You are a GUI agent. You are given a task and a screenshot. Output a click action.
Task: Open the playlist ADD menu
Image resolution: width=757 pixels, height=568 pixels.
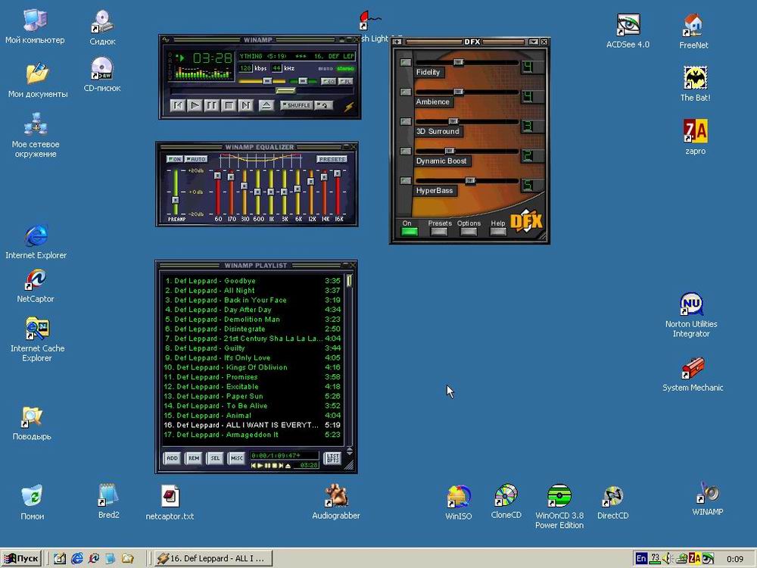tap(173, 458)
